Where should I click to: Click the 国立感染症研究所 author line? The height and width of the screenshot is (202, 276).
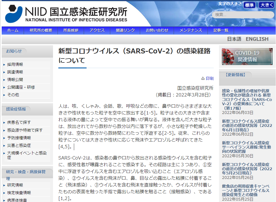pyautogui.click(x=195, y=88)
